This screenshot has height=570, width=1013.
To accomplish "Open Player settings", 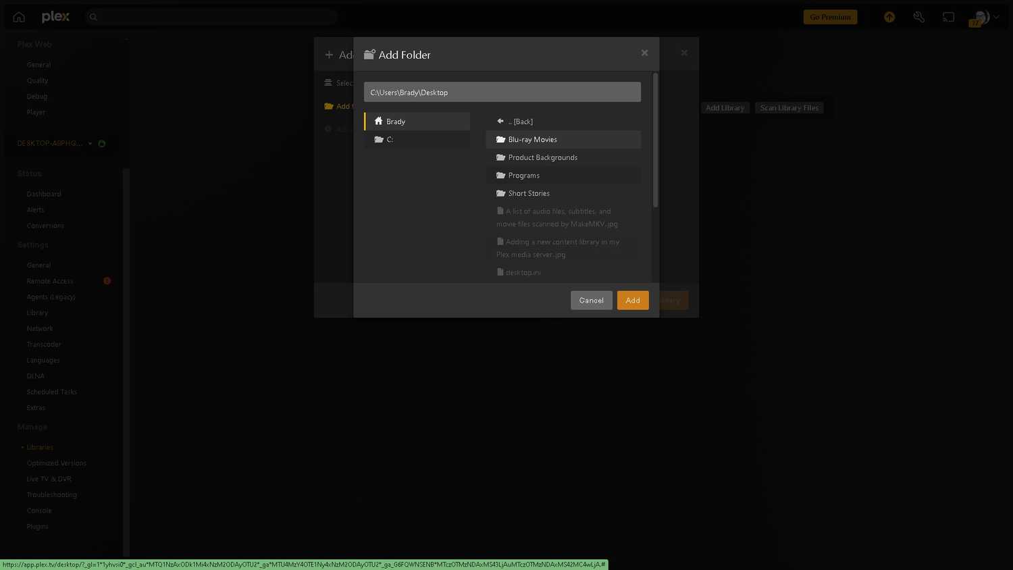I will pyautogui.click(x=36, y=112).
